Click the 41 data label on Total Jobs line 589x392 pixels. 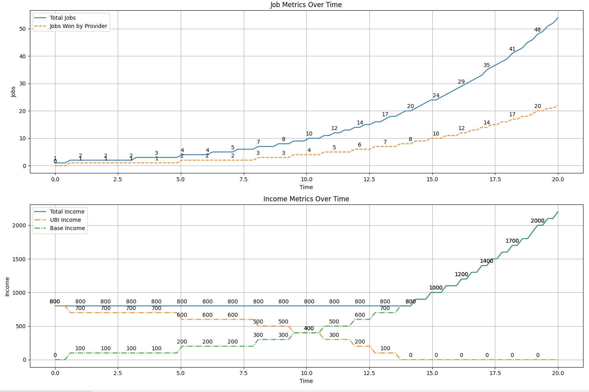(x=512, y=49)
